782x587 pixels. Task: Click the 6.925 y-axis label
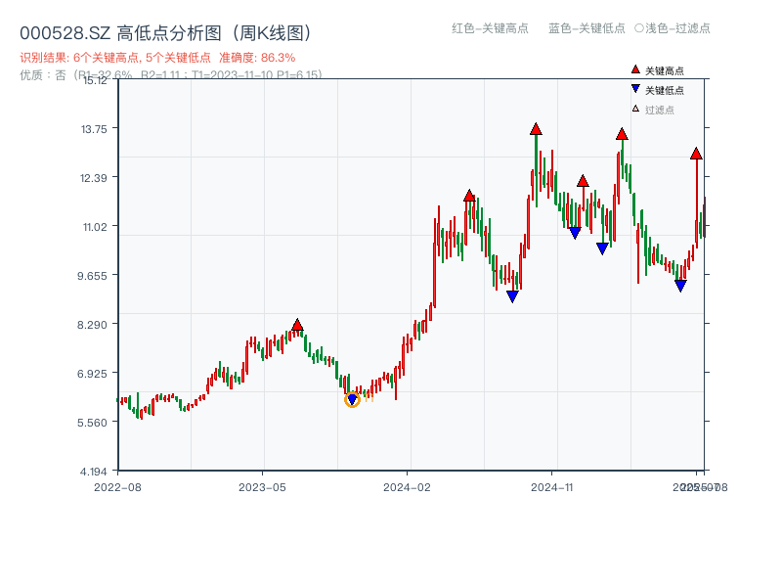92,374
